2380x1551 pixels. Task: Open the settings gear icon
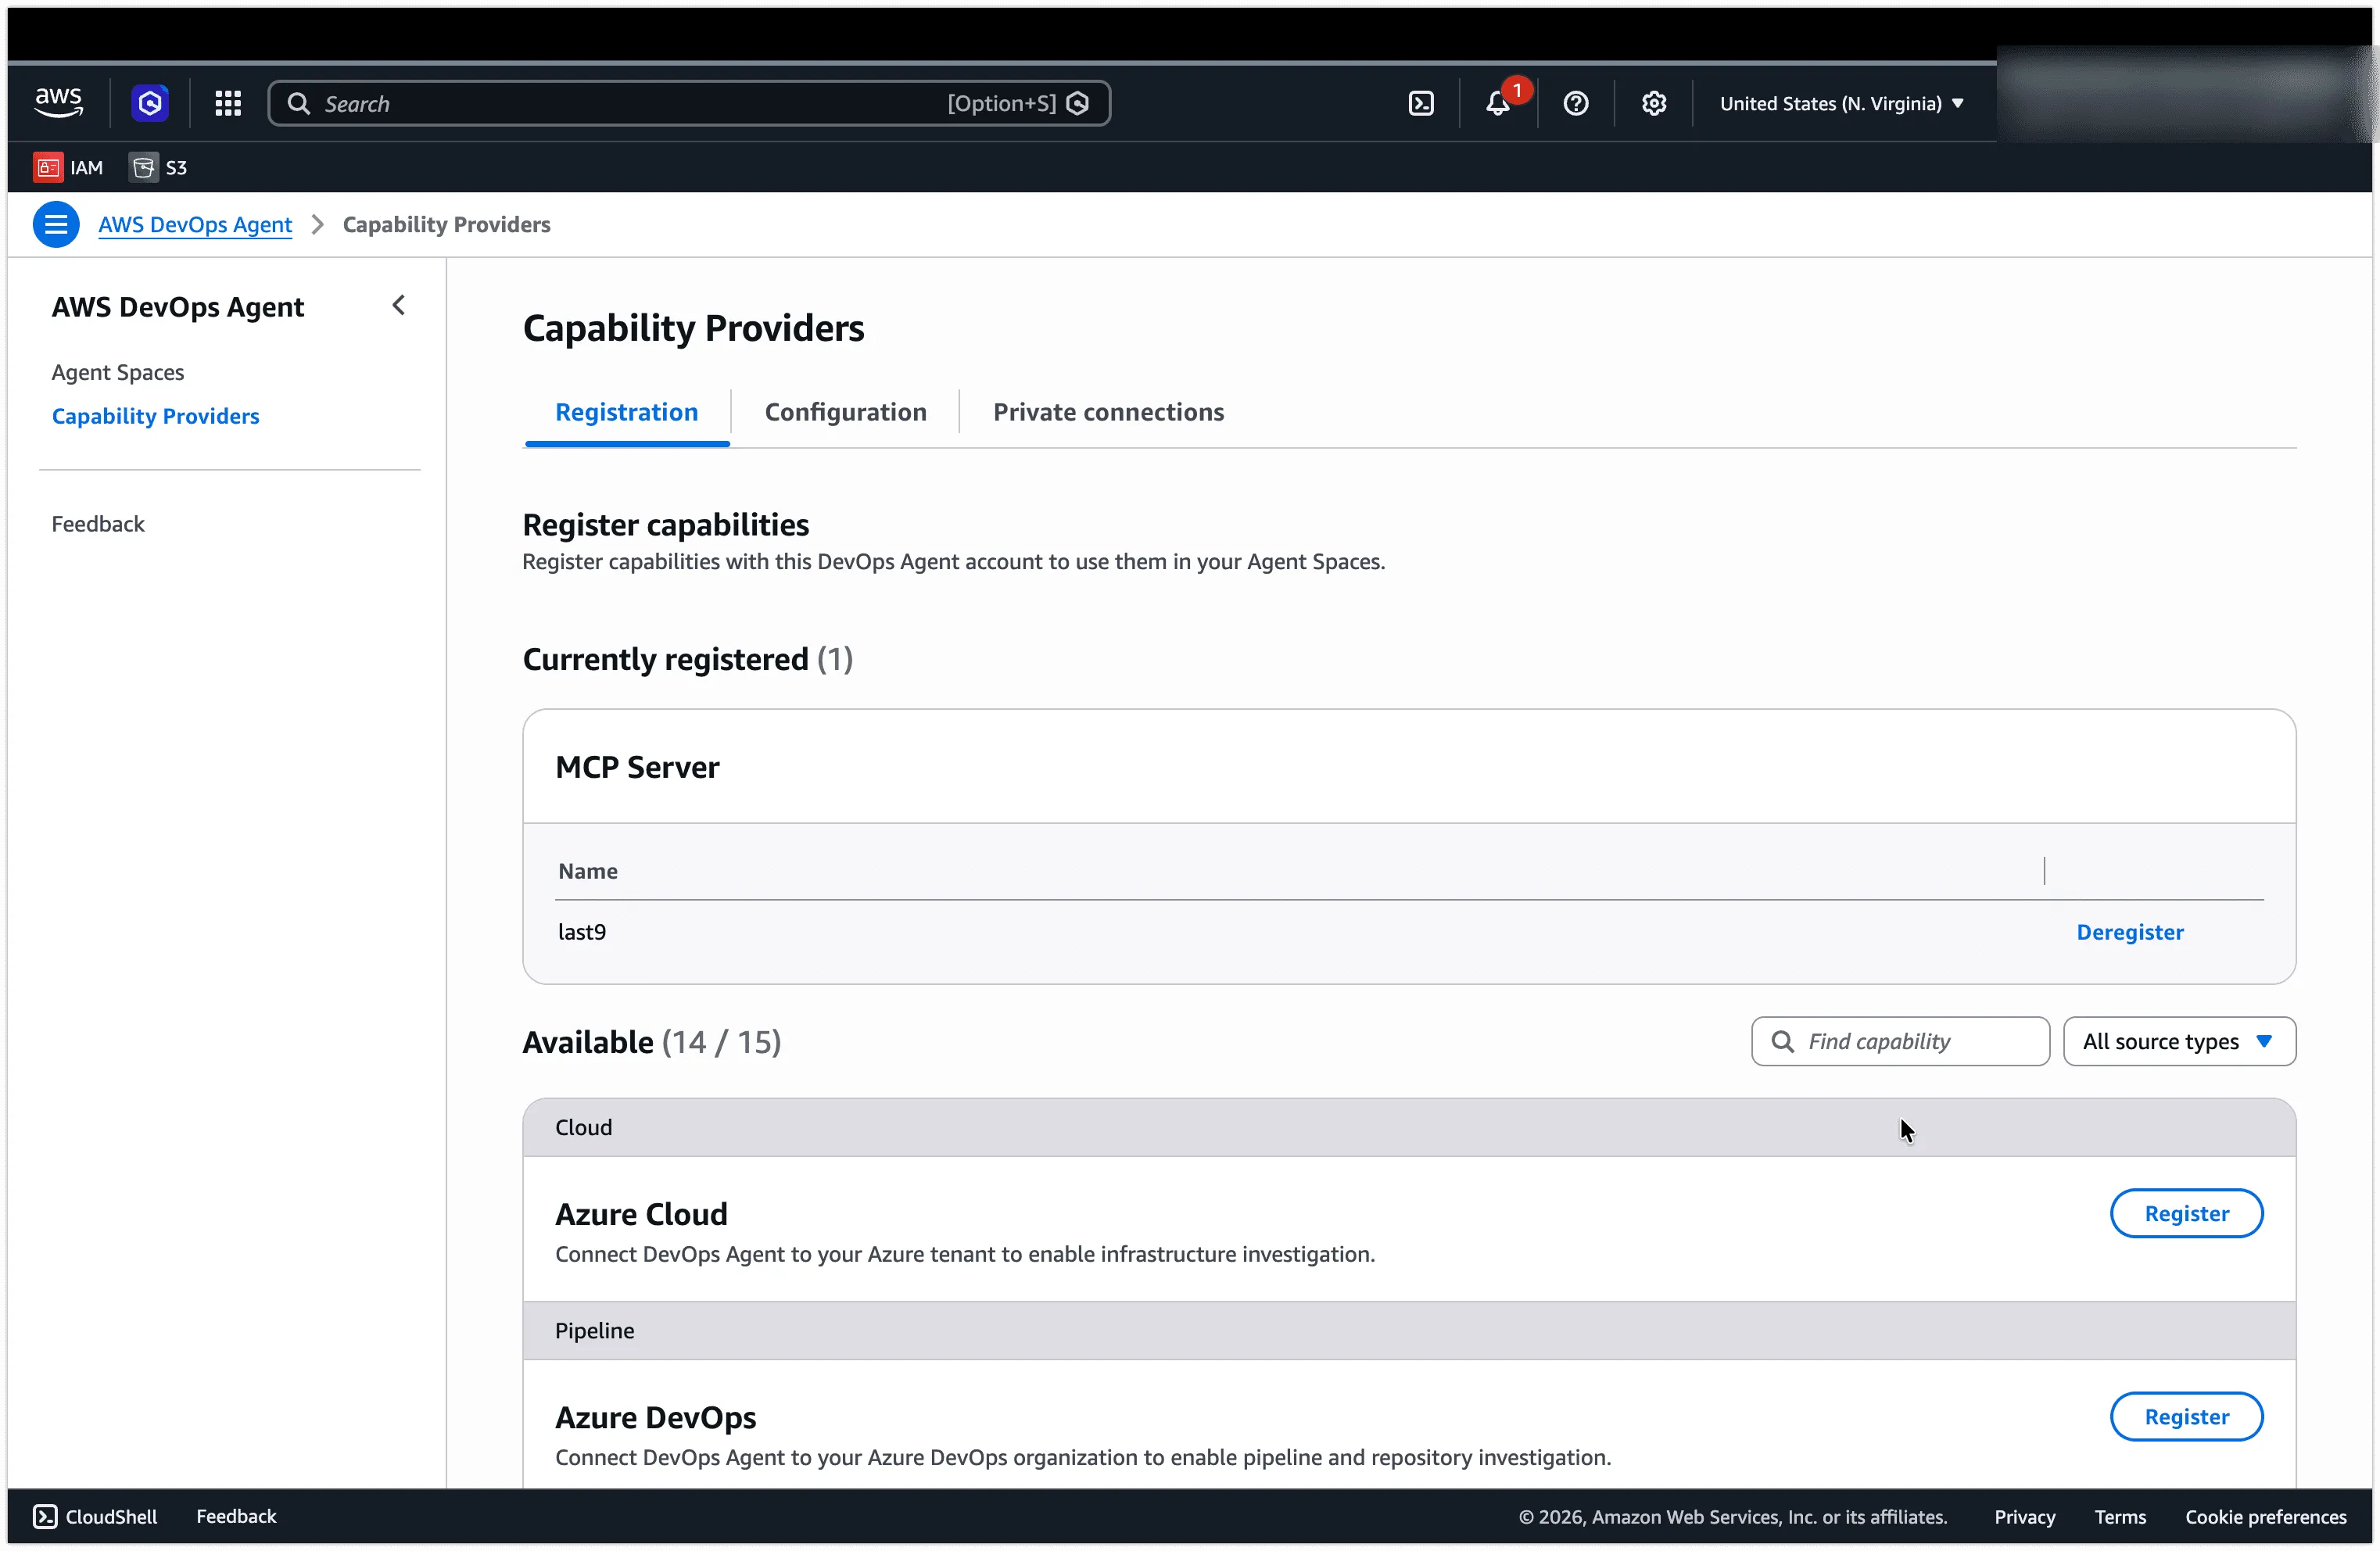pos(1654,103)
